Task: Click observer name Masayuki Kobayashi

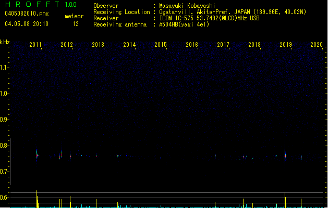Action: coord(187,6)
